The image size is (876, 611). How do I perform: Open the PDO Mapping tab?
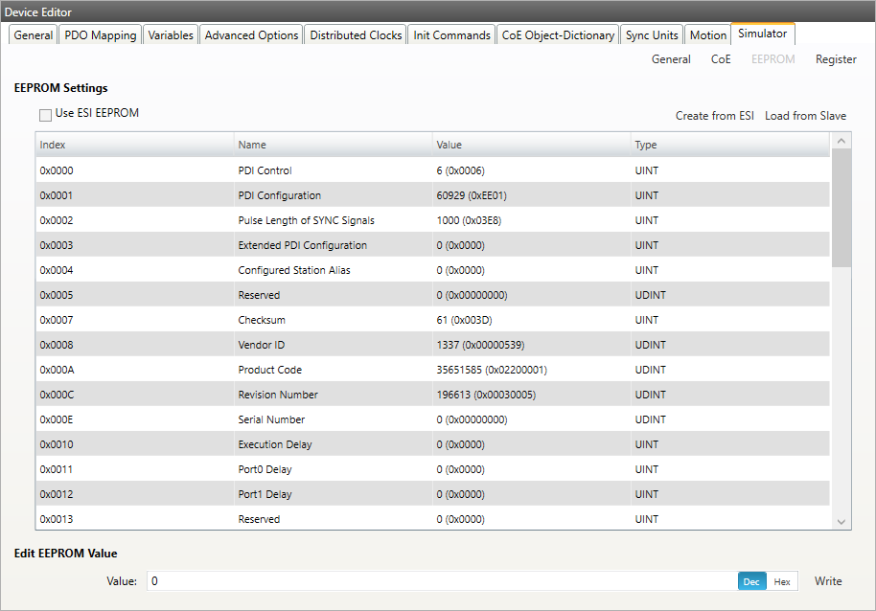pos(101,35)
